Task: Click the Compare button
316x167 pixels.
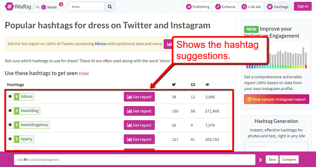Action: point(289,160)
